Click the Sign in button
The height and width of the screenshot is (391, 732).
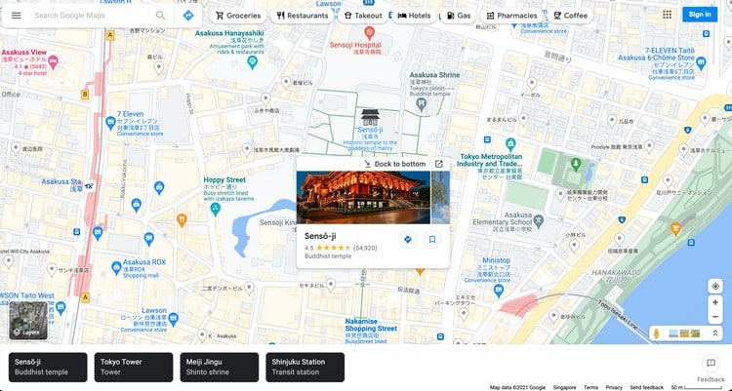pyautogui.click(x=699, y=15)
